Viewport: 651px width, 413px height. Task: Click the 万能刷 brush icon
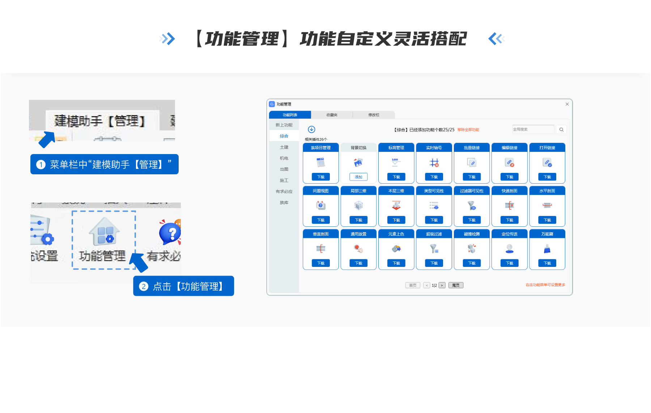pos(547,249)
